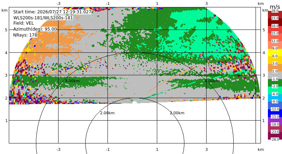Click the right 4.00km range ring label
This screenshot has width=282, height=154.
click(x=212, y=81)
